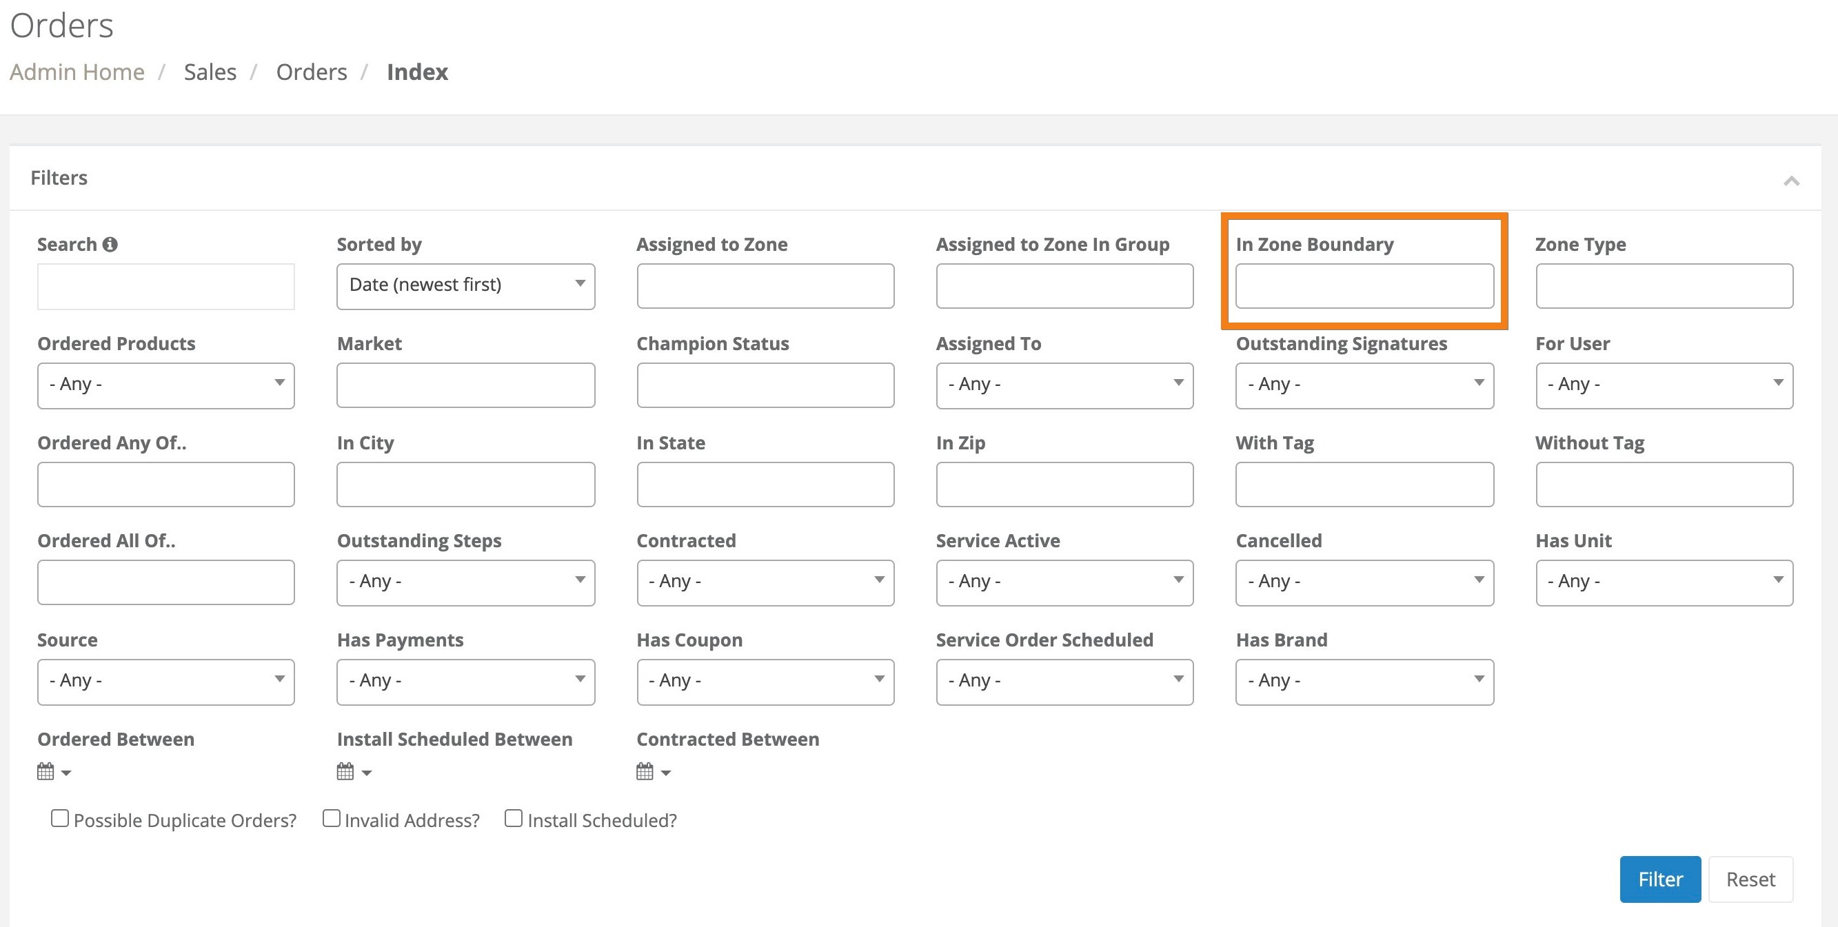Click the Reset button
The image size is (1838, 927).
coord(1750,879)
